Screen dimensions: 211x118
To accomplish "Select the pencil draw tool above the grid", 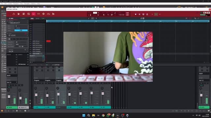I will [x=89, y=18].
